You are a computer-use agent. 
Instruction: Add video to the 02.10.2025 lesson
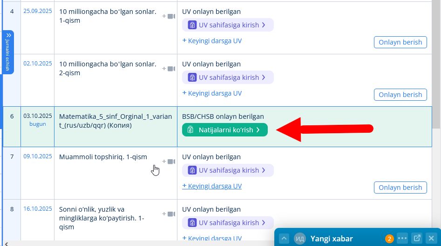[x=169, y=69]
